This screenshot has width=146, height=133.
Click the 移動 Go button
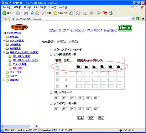140,19
